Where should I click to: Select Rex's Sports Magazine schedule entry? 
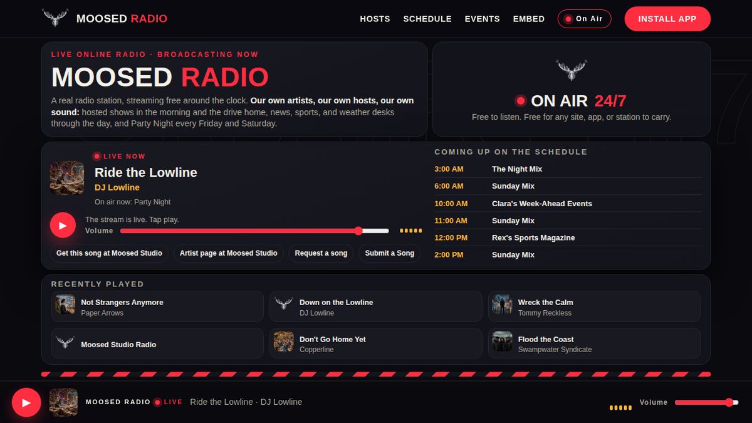pos(568,238)
